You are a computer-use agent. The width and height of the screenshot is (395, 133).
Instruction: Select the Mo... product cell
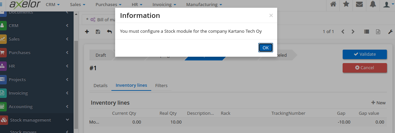point(94,122)
